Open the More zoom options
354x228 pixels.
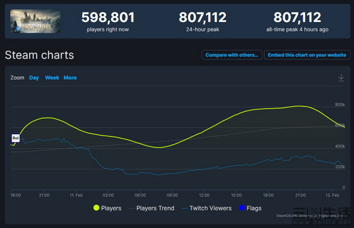tap(70, 78)
